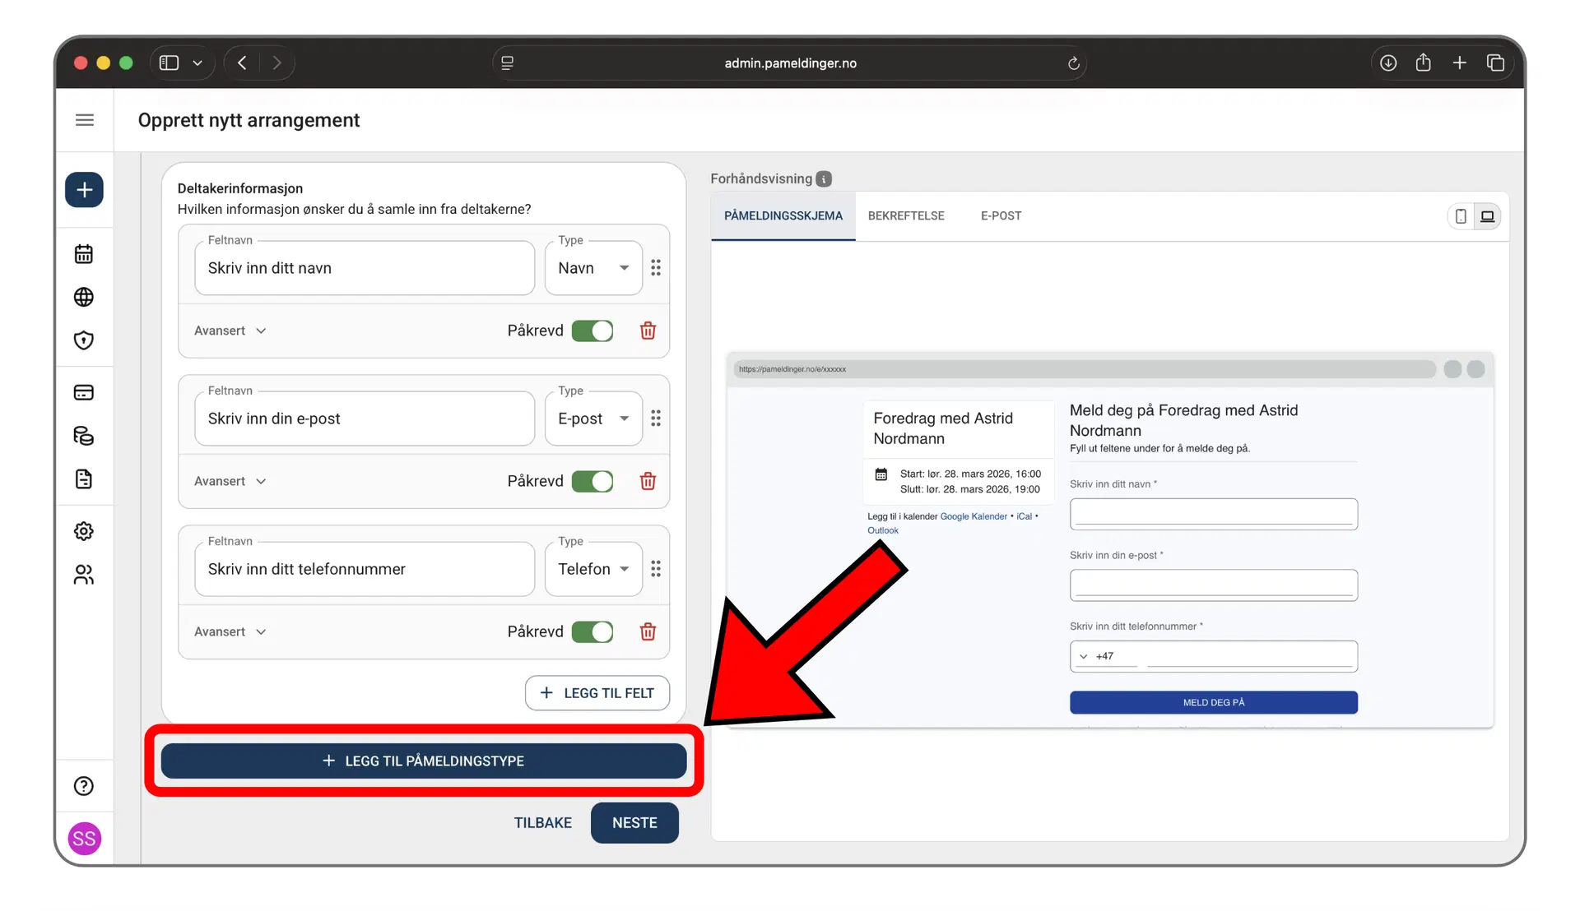Disable Påkrevd for the e-post field

pyautogui.click(x=592, y=481)
